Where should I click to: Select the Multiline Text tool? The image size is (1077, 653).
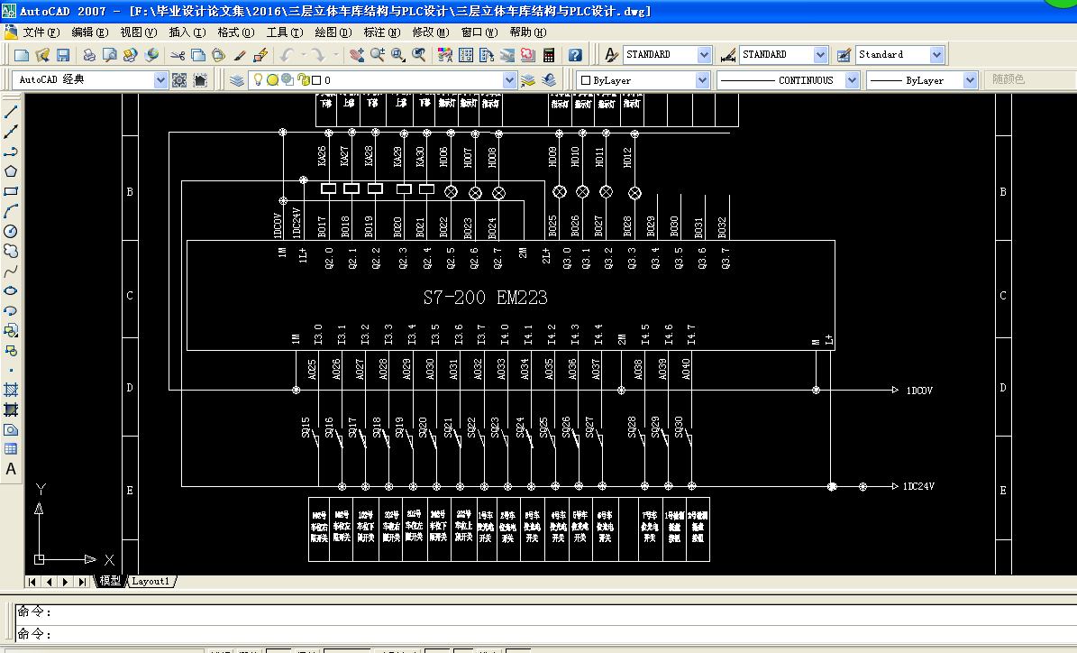pos(11,470)
